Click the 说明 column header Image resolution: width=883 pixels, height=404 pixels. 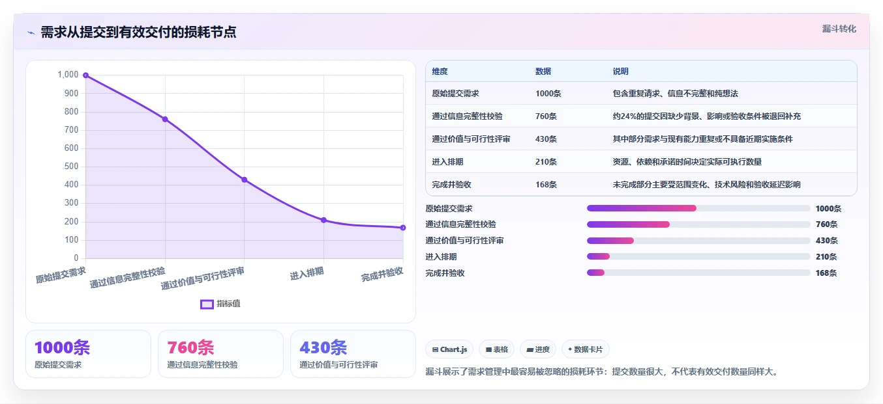[x=620, y=71]
